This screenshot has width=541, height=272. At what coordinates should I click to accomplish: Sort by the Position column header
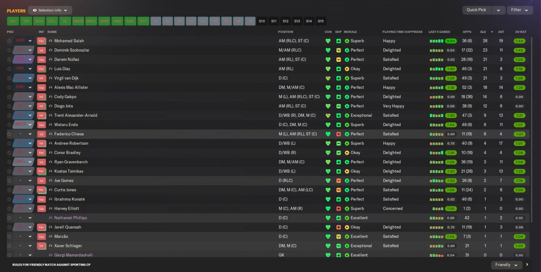(285, 32)
